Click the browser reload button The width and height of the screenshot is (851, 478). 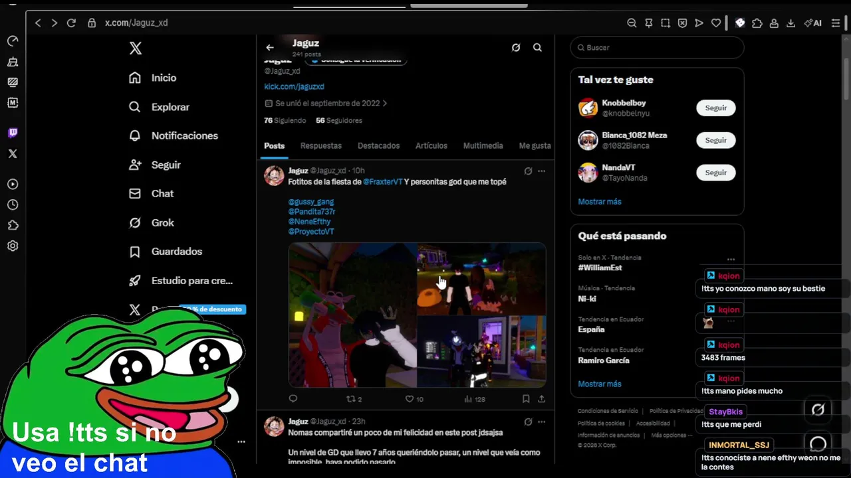pos(71,23)
